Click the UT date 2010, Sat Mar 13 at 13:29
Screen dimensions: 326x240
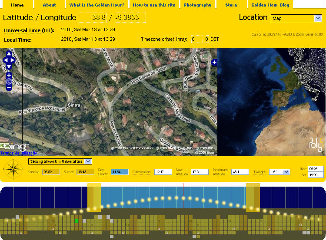[88, 30]
